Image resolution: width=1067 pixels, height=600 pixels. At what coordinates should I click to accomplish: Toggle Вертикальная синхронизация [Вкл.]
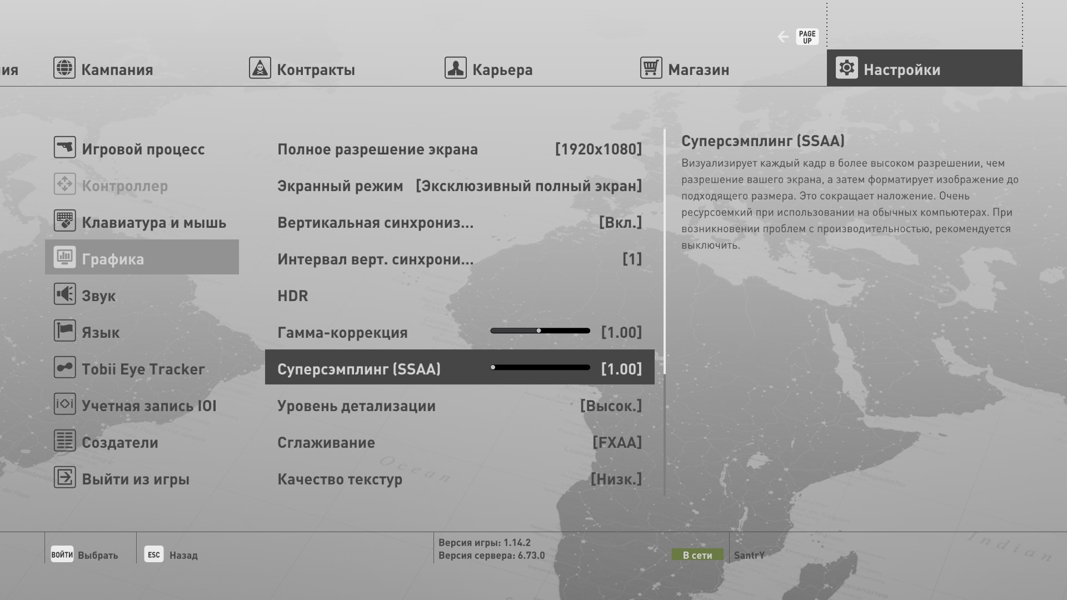coord(460,222)
